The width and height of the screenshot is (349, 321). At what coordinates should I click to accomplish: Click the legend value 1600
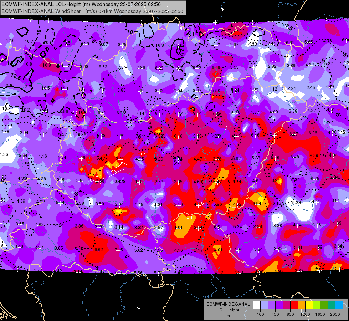click(x=320, y=314)
